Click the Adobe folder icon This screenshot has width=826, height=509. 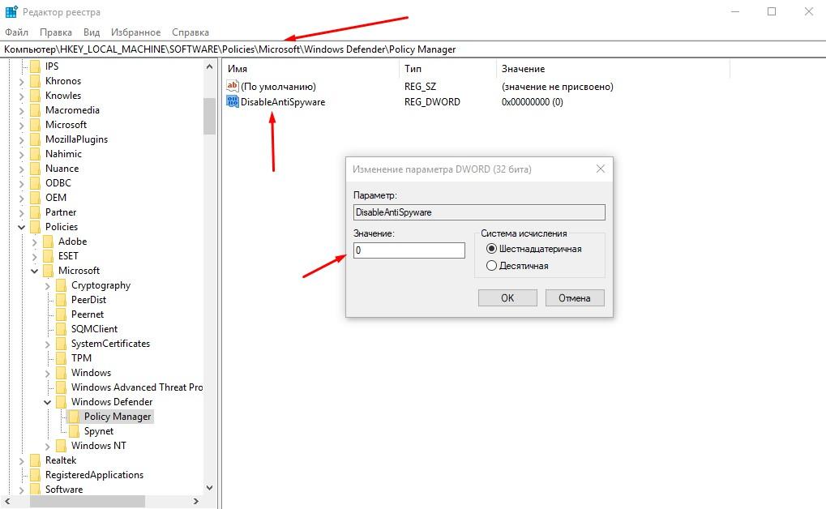(49, 242)
